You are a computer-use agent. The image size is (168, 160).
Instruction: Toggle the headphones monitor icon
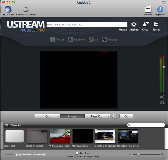pyautogui.click(x=162, y=103)
